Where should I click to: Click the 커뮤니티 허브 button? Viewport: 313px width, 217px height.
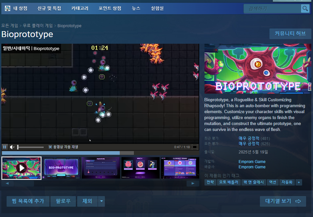click(290, 34)
